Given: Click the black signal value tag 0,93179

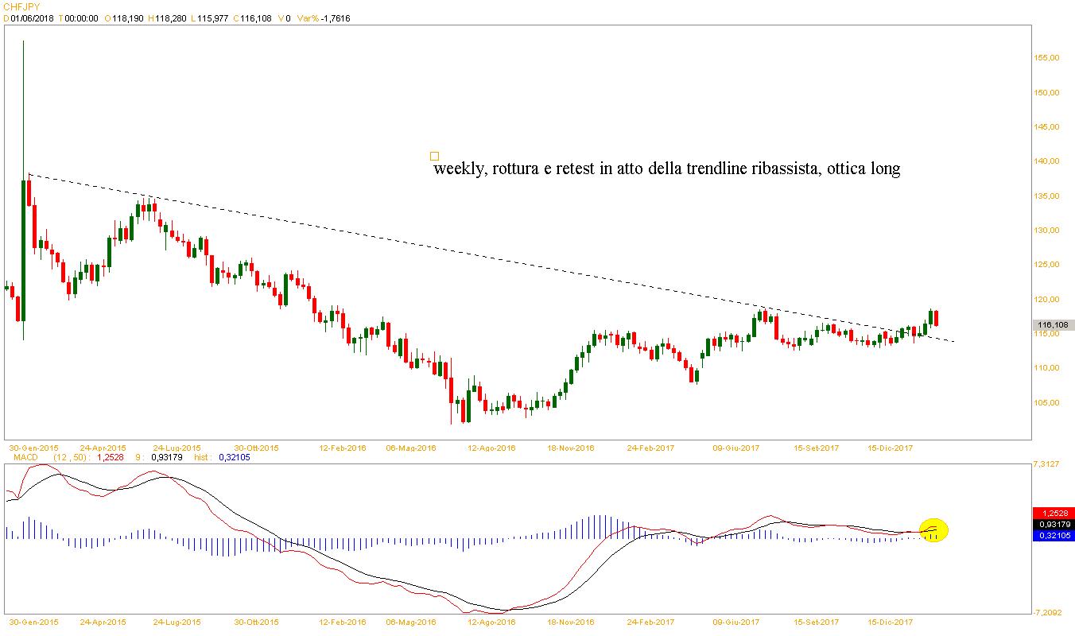Looking at the screenshot, I should click(1053, 524).
